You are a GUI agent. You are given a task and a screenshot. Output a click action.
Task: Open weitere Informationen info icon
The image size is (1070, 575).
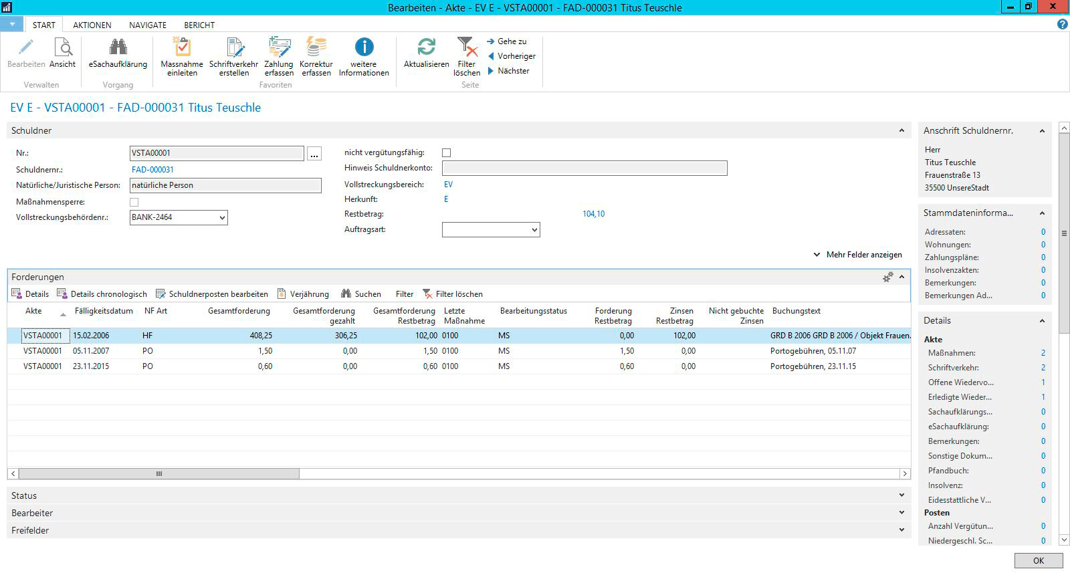[x=364, y=47]
